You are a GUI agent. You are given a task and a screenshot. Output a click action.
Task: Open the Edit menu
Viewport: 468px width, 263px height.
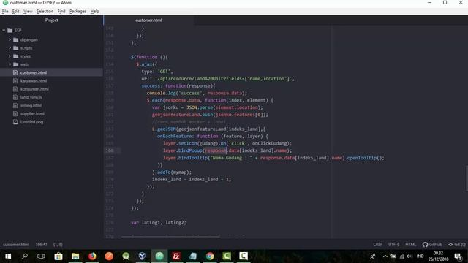(15, 12)
